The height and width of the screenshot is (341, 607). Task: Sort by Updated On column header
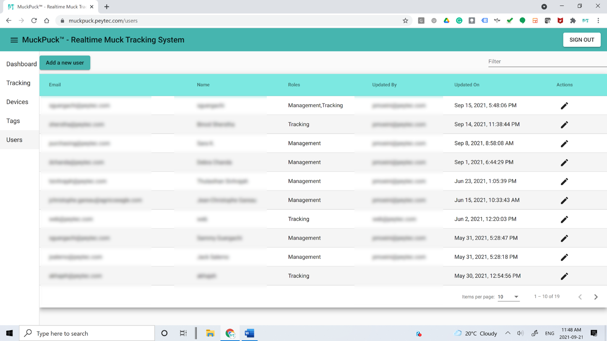466,85
